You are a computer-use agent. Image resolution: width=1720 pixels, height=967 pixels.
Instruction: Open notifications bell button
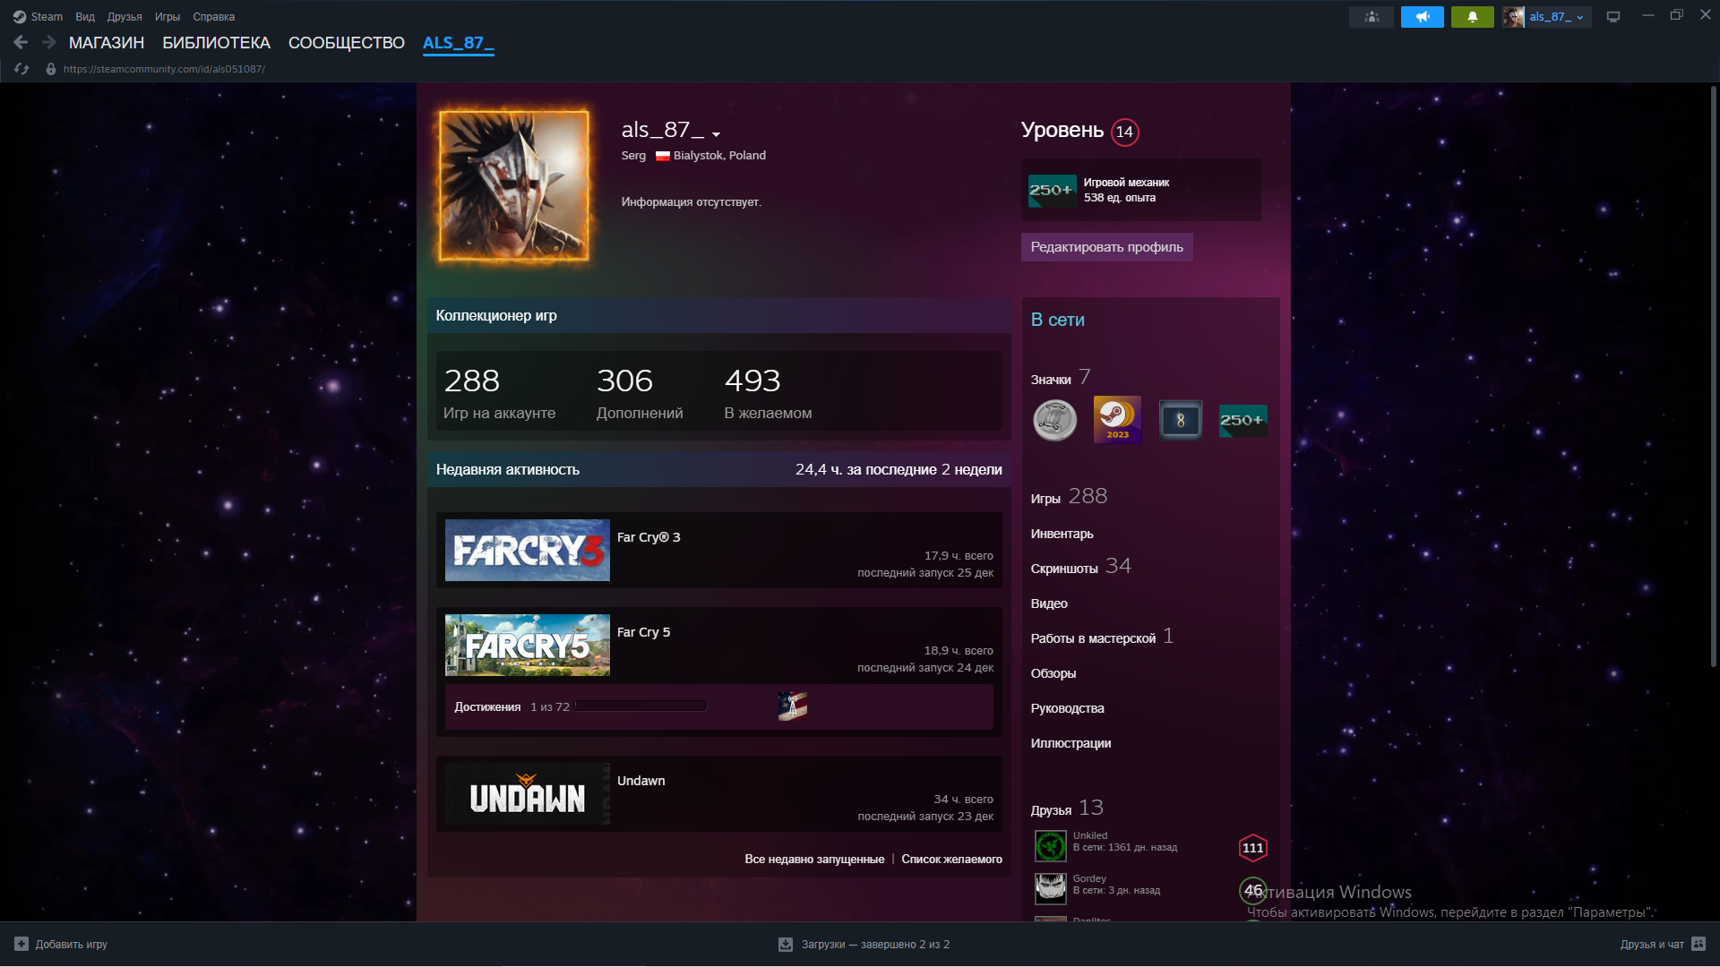1472,17
